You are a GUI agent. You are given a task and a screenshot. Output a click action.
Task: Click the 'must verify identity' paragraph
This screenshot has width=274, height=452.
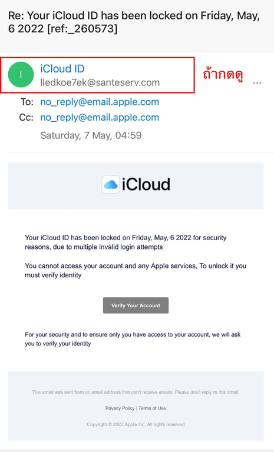pyautogui.click(x=136, y=270)
